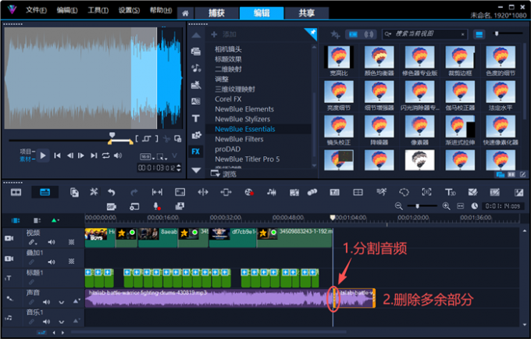The image size is (531, 339).
Task: Open the 浏览 browse folder button
Action: tap(223, 174)
